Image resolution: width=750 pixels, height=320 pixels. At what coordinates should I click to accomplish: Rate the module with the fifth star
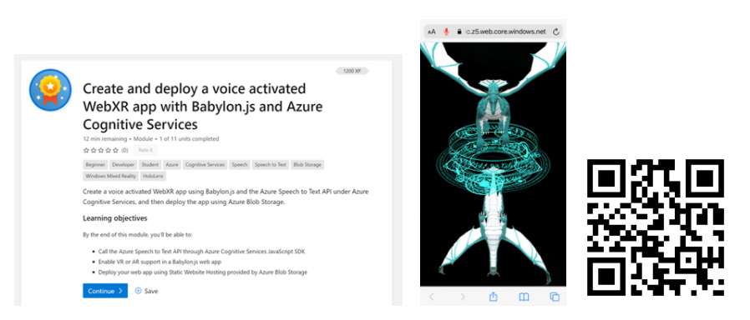coord(116,150)
